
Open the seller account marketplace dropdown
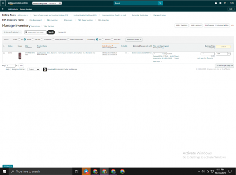[x=47, y=3]
